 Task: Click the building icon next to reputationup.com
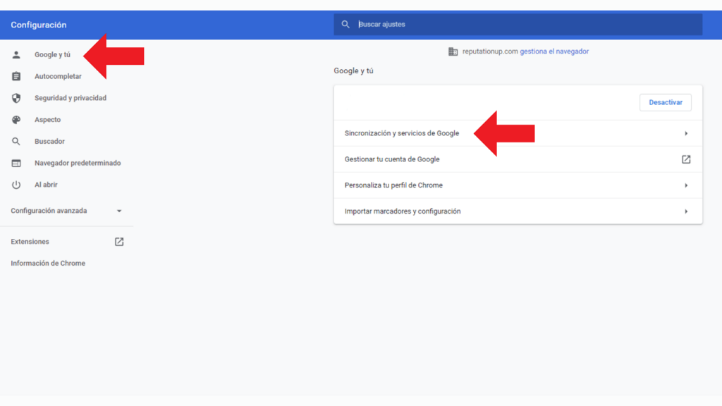pyautogui.click(x=452, y=51)
